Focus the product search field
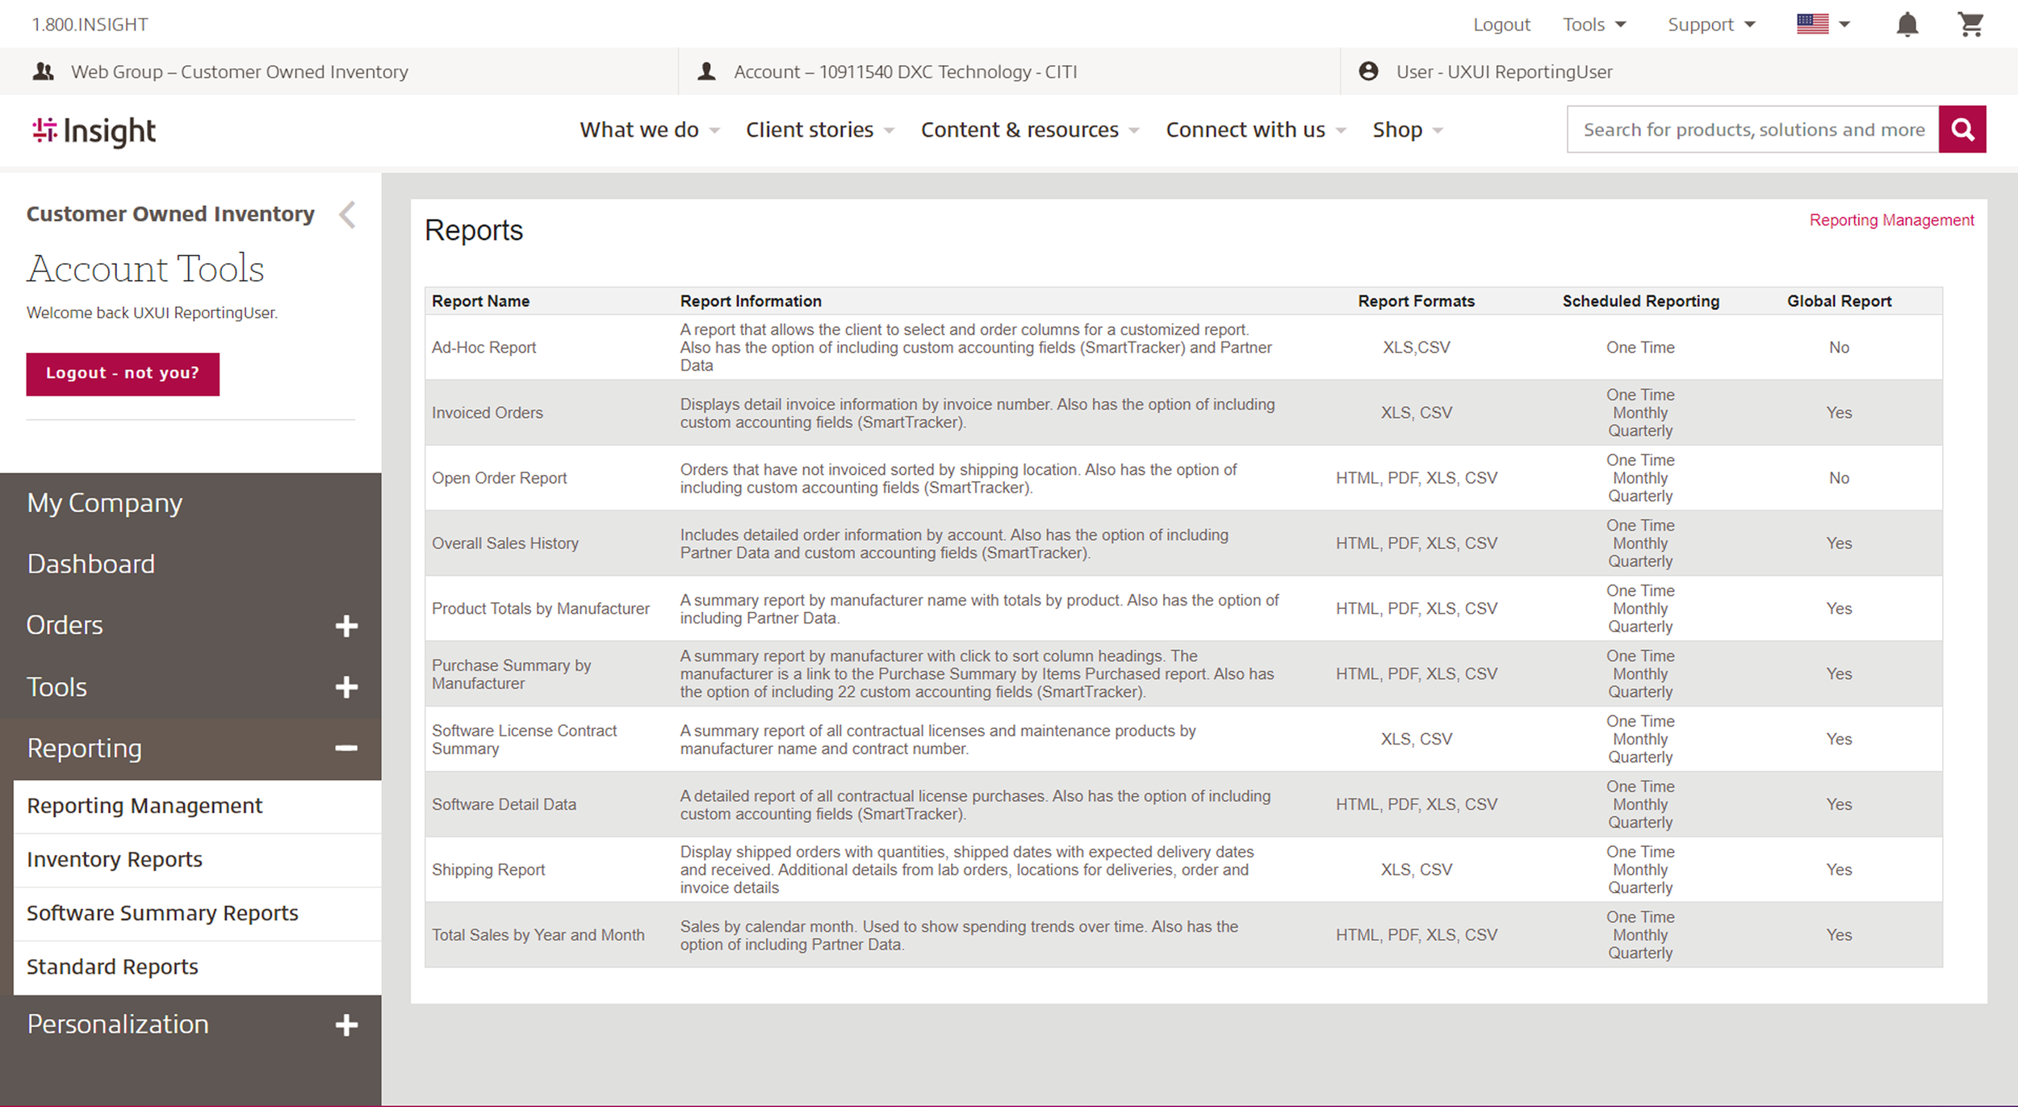This screenshot has height=1107, width=2018. point(1752,129)
